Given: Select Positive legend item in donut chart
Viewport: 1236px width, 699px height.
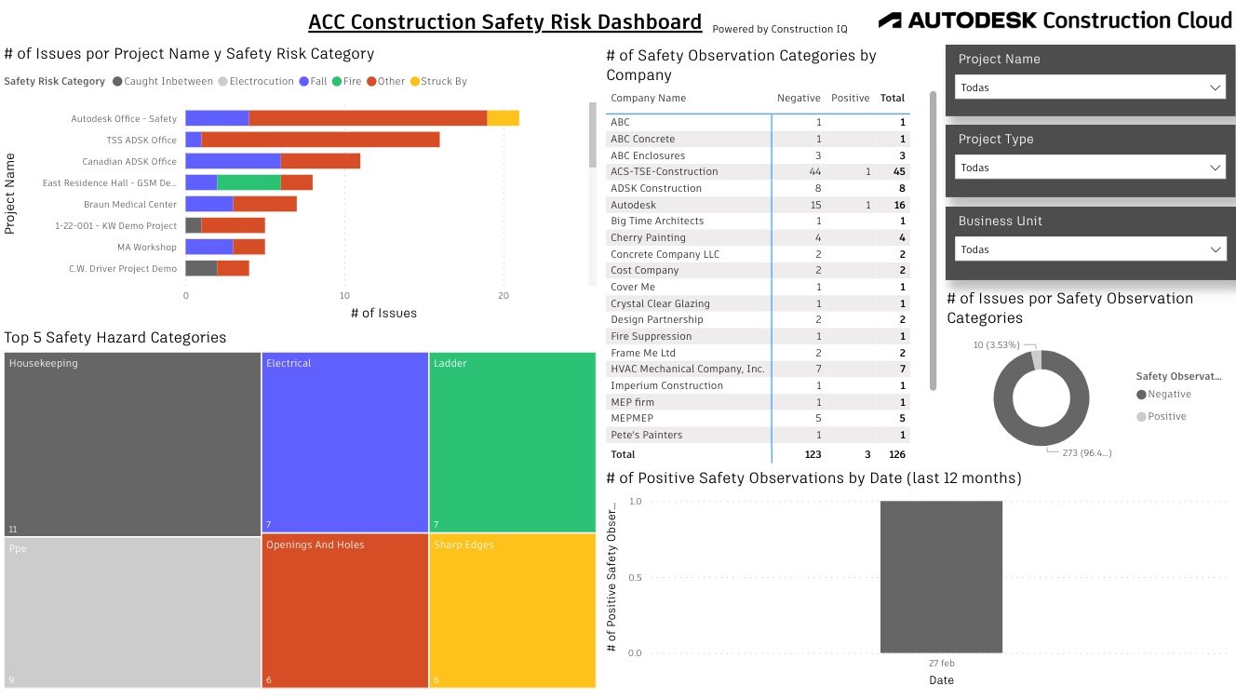Looking at the screenshot, I should click(x=1161, y=417).
